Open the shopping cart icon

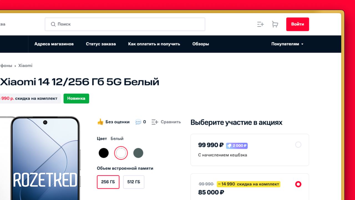click(x=275, y=24)
